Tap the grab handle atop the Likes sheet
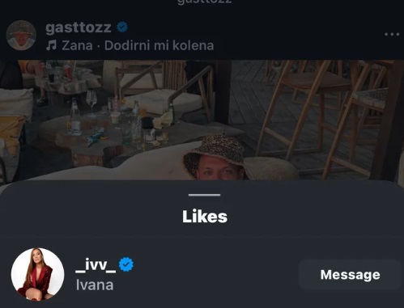Image resolution: width=404 pixels, height=308 pixels. (x=204, y=195)
